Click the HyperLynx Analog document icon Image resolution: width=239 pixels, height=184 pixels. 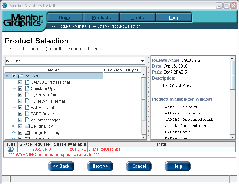click(27, 95)
